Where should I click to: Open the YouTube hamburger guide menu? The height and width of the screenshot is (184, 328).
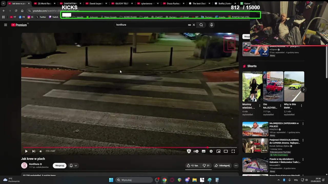point(6,25)
